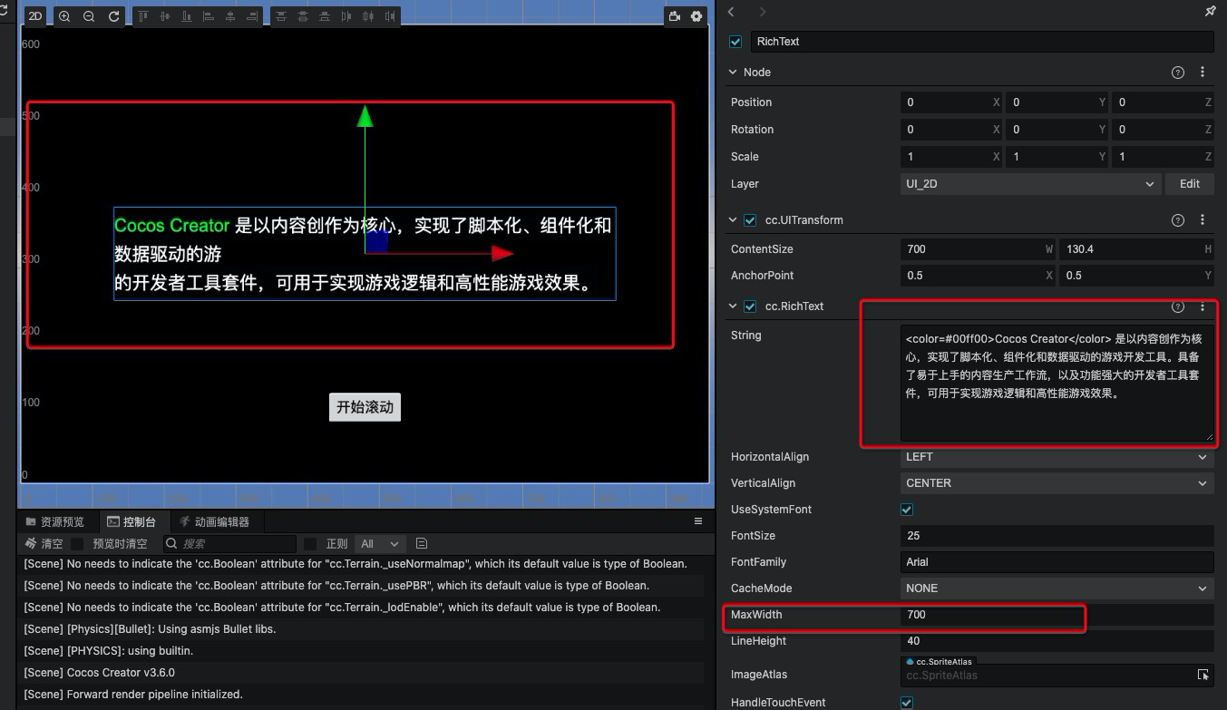Collapse the cc.RichText section
Image resolution: width=1227 pixels, height=710 pixels.
pyautogui.click(x=733, y=306)
